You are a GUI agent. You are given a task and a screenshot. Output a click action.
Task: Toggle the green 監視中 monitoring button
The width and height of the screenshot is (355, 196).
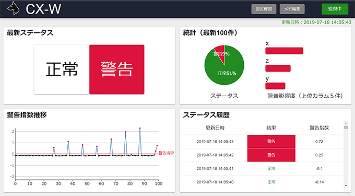pos(335,9)
